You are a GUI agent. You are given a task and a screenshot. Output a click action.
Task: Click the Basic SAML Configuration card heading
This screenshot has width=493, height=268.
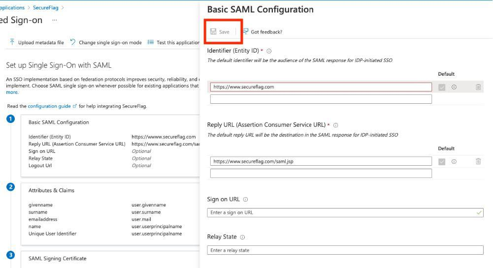(x=59, y=122)
